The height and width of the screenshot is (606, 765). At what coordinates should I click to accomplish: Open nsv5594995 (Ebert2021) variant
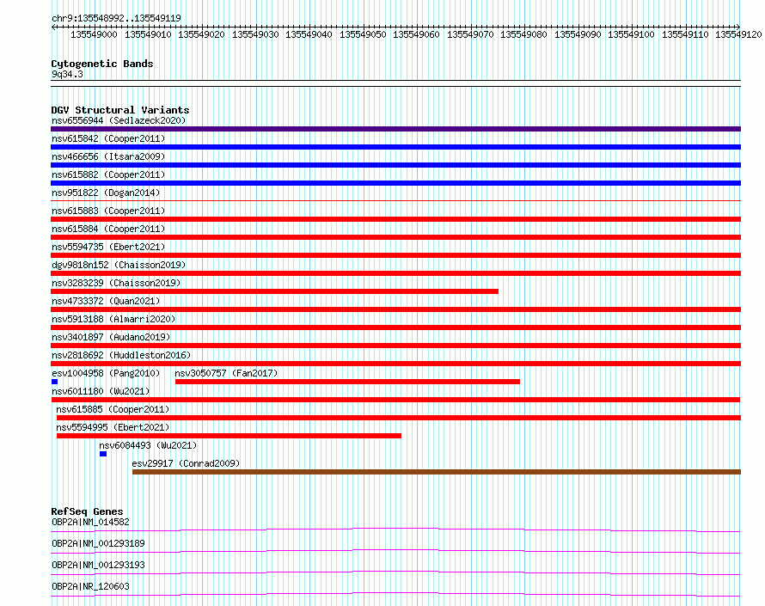click(113, 427)
